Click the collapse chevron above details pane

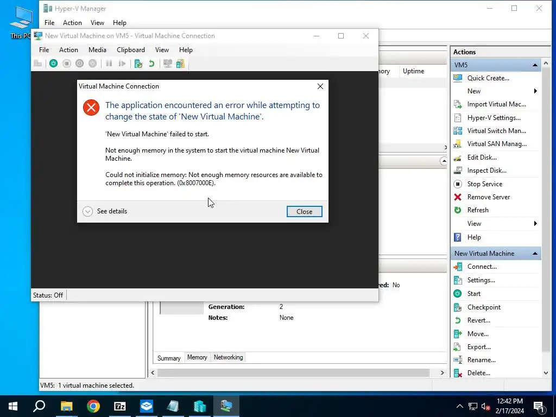click(x=444, y=161)
